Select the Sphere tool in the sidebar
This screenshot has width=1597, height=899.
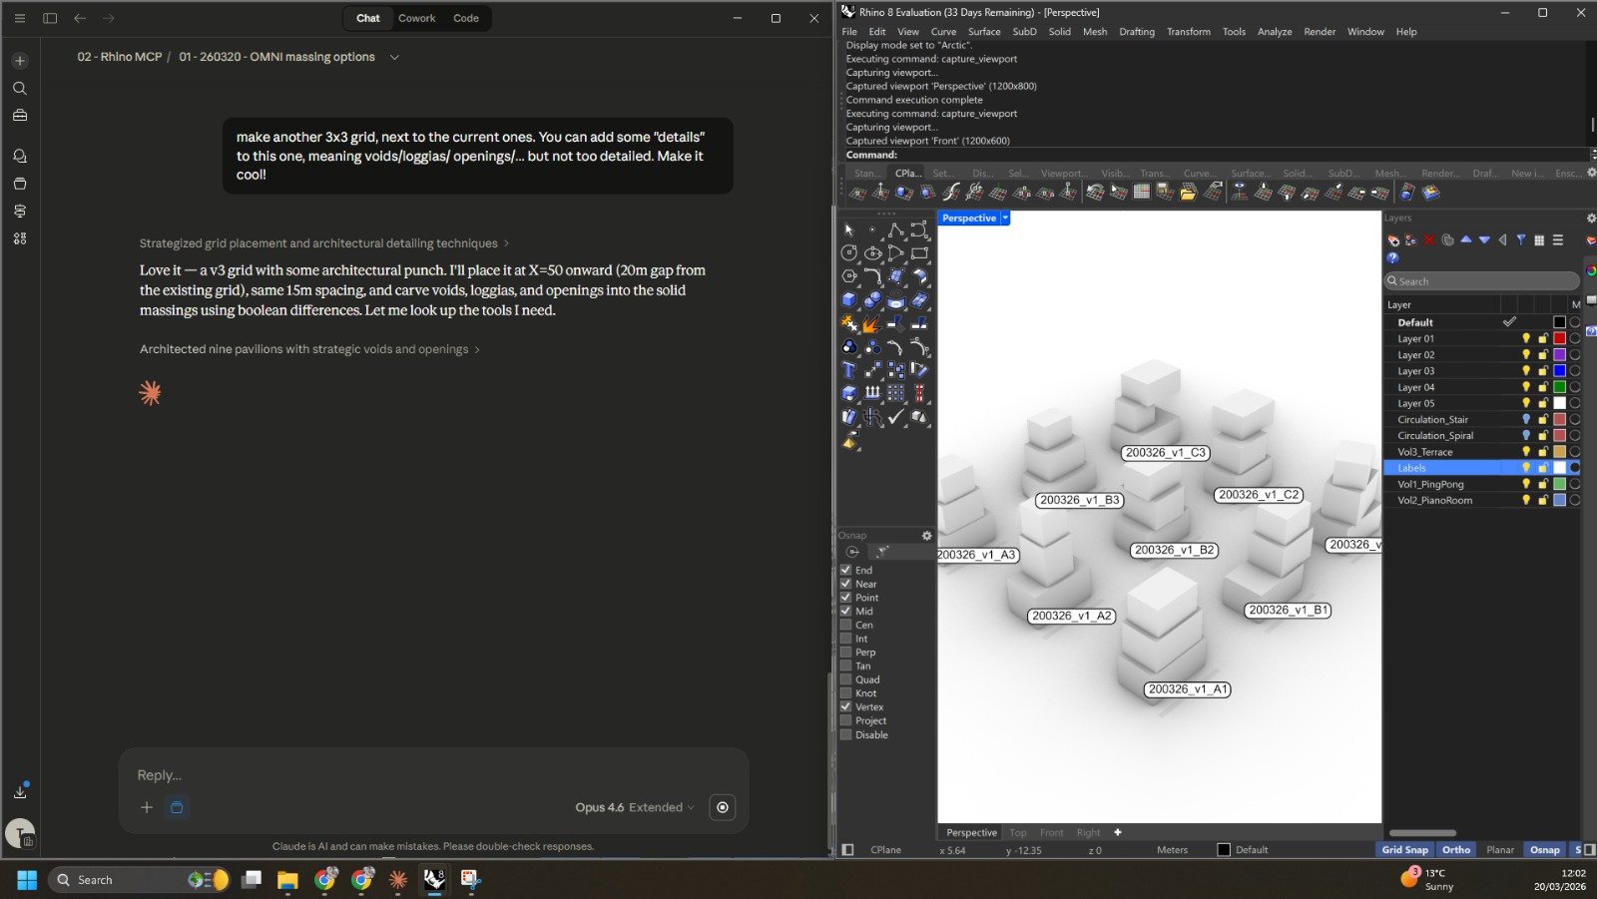871,300
